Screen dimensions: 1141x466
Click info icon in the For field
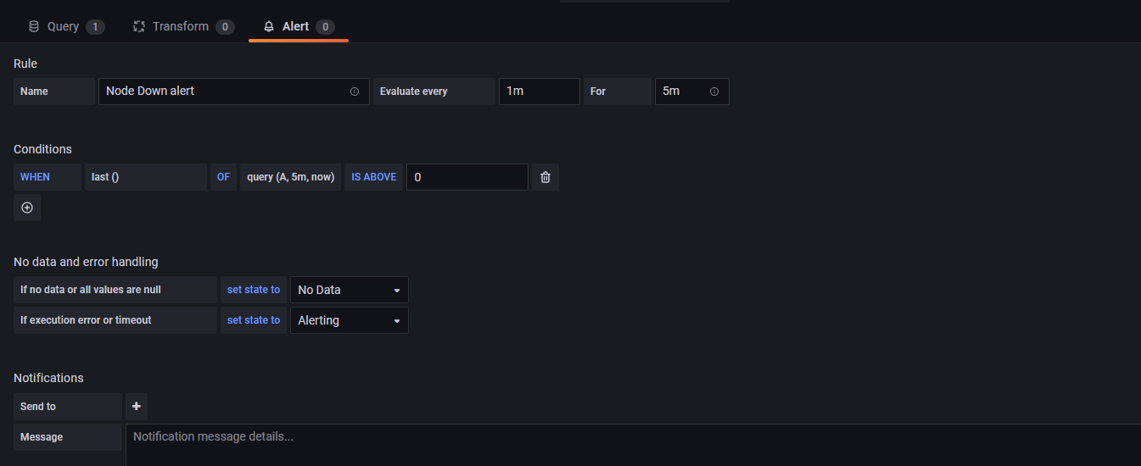click(714, 92)
